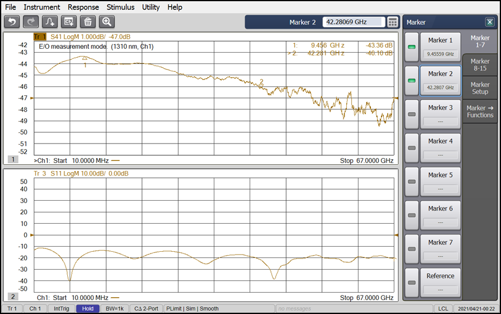This screenshot has height=314, width=501.
Task: Click the BW=1k status bar item
Action: 114,308
